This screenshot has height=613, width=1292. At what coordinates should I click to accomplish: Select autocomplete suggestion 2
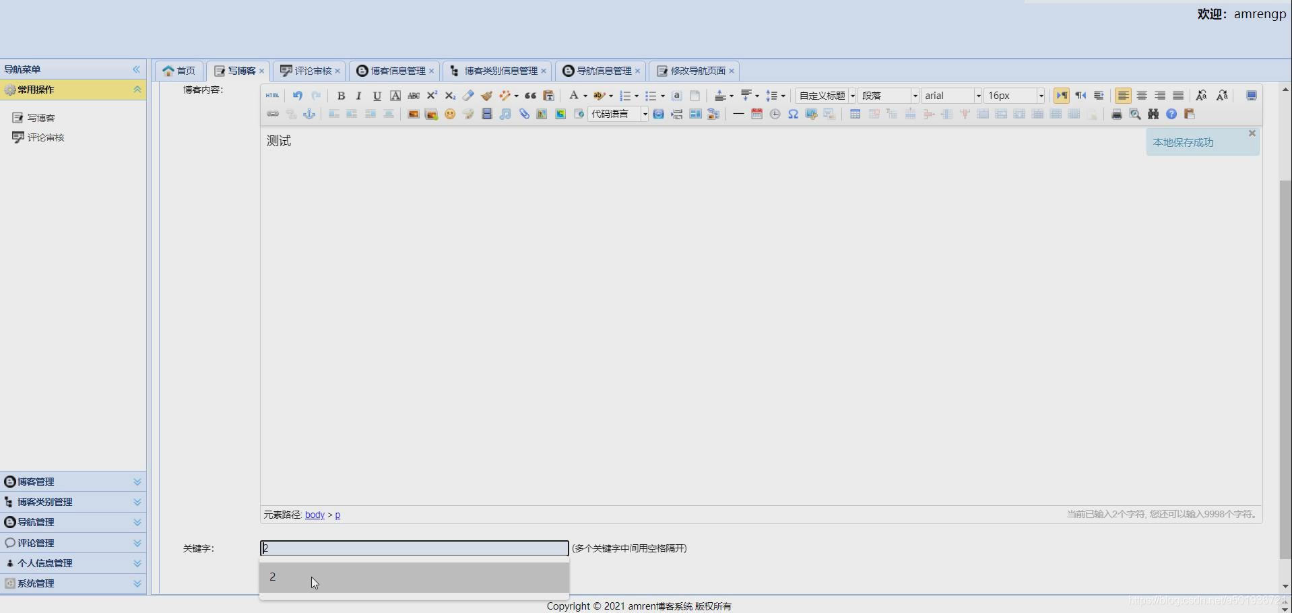click(x=414, y=577)
